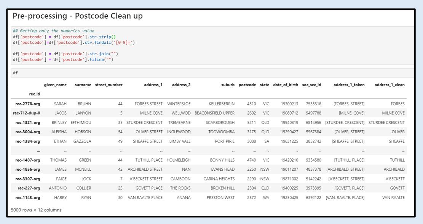Click the date of birth 19871002

289,179
